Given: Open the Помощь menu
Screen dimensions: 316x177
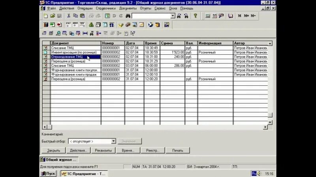Looking at the screenshot, I should [x=186, y=8].
